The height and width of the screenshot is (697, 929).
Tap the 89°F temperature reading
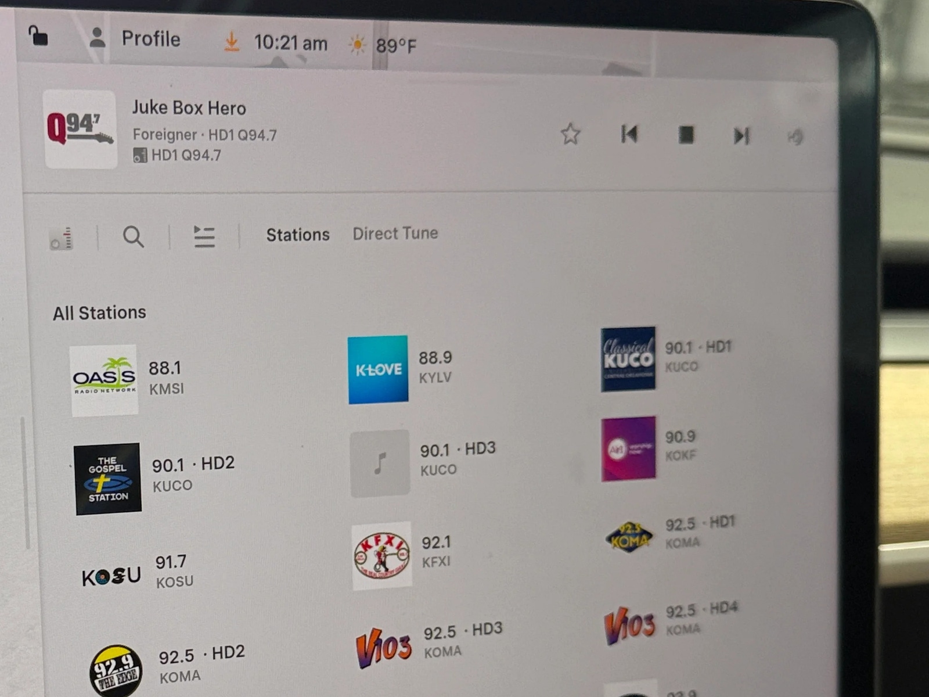pos(396,45)
